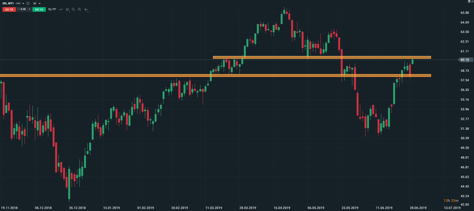The width and height of the screenshot is (474, 211).
Task: Open the candlestick chart style menu
Action: [x=67, y=9]
